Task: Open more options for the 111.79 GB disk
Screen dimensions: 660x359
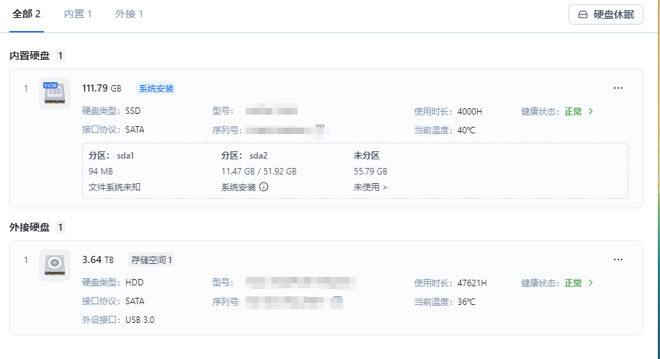Action: pyautogui.click(x=617, y=88)
